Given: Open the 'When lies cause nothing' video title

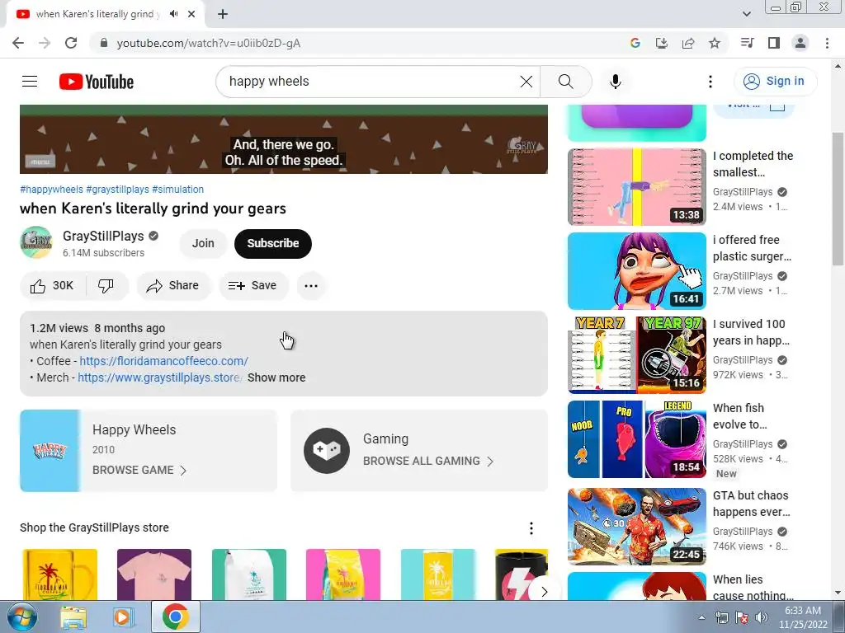Looking at the screenshot, I should [x=753, y=588].
